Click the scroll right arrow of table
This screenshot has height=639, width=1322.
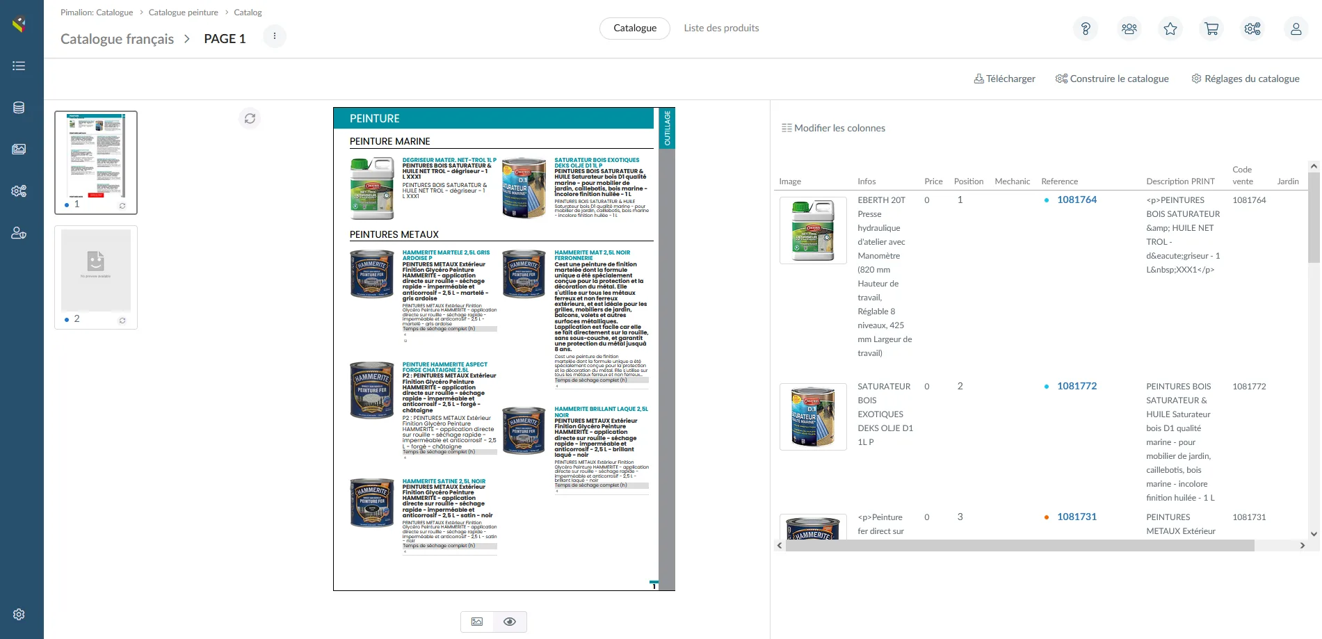pos(1303,546)
